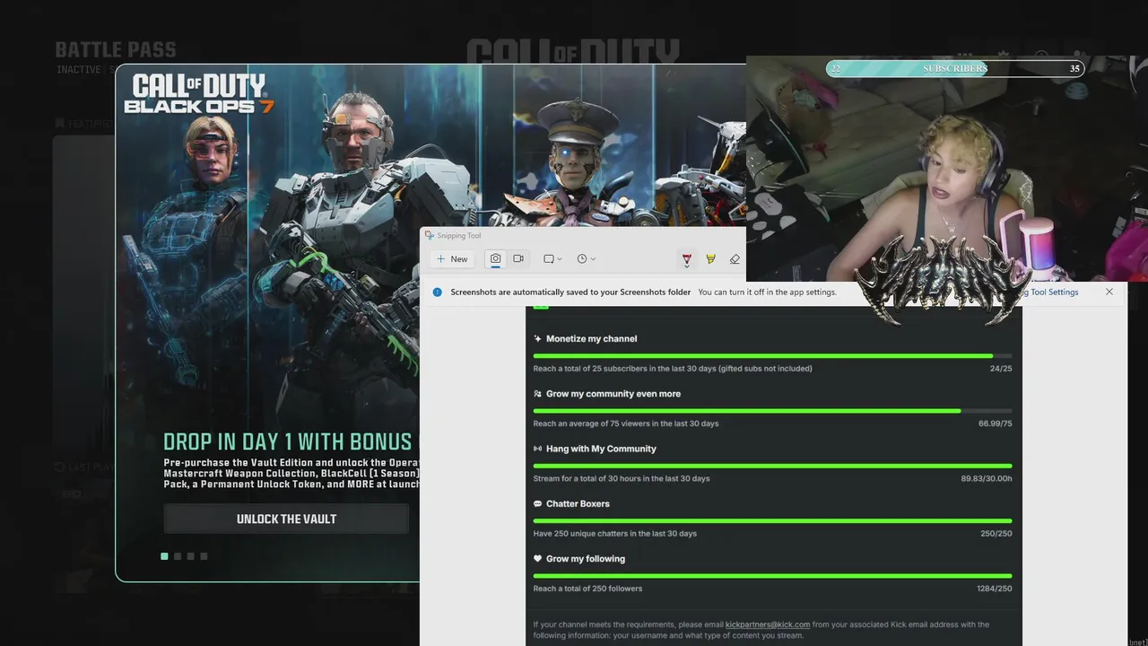Click the Snipping Tool title bar icon
The width and height of the screenshot is (1148, 646).
click(430, 236)
